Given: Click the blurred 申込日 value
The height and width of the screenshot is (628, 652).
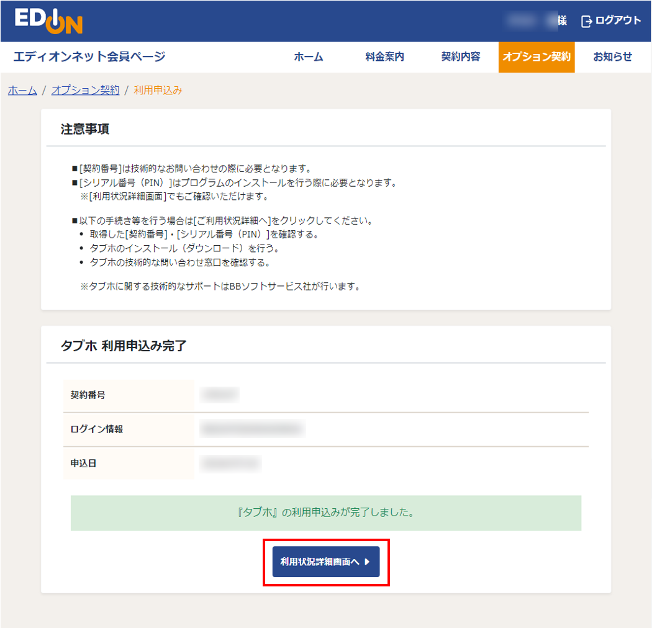Looking at the screenshot, I should [230, 464].
